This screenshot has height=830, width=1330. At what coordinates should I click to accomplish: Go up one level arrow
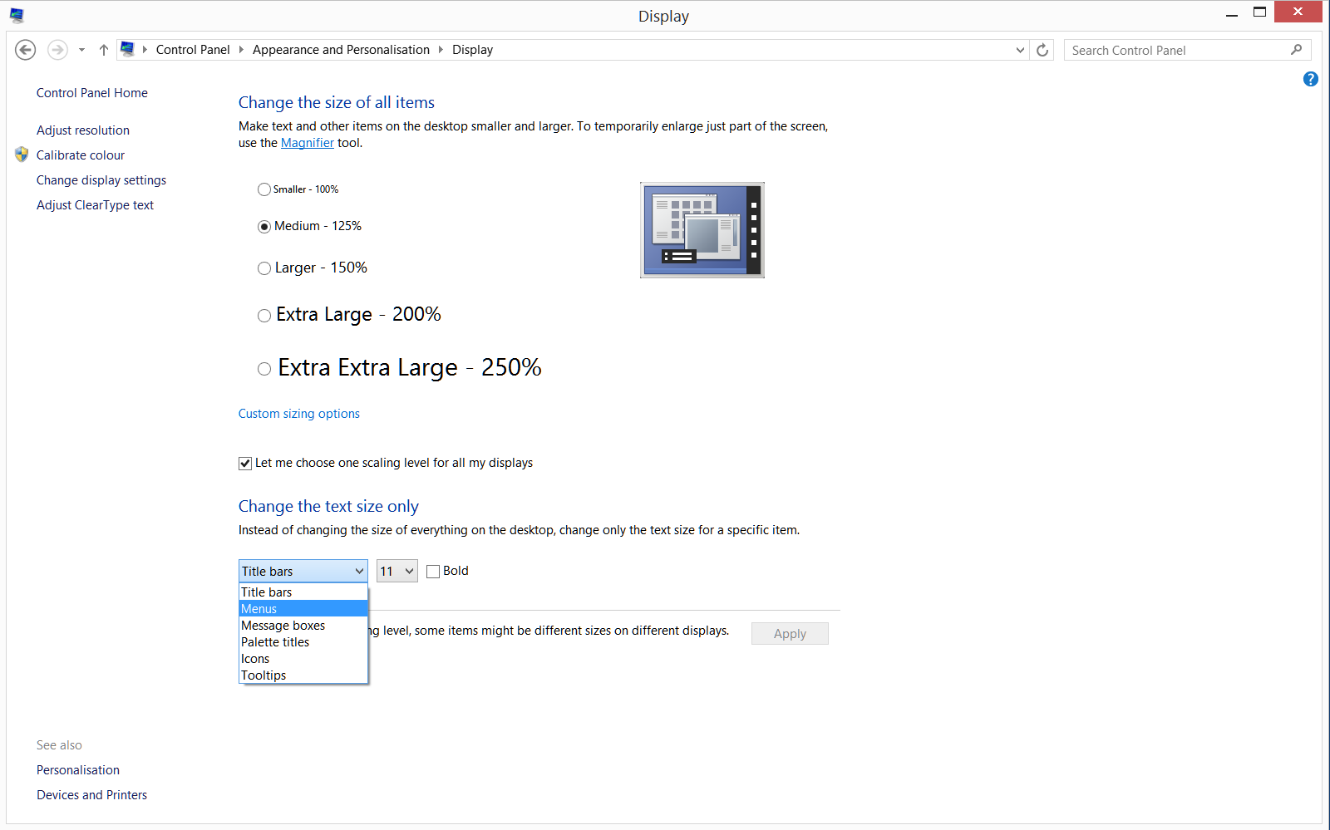[x=104, y=50]
